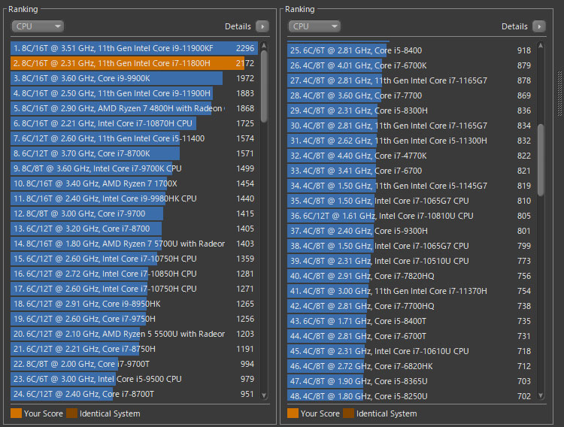The image size is (564, 427).
Task: Select the AMD Ryzen 7 4800H row
Action: (x=134, y=108)
